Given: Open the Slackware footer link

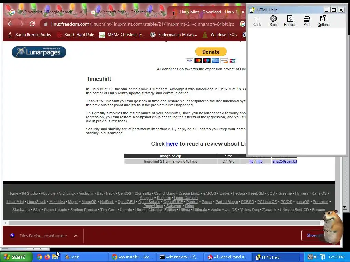Looking at the screenshot, I should pyautogui.click(x=21, y=210).
